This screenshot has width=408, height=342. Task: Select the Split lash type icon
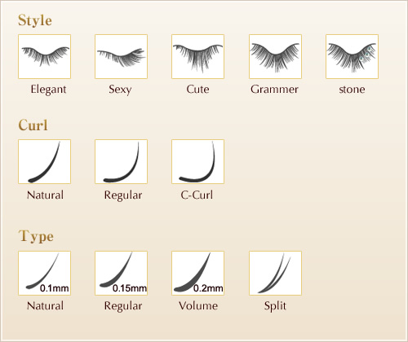point(275,273)
